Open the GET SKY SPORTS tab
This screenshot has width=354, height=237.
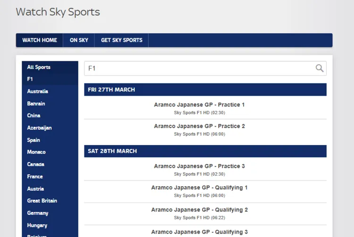pyautogui.click(x=121, y=40)
